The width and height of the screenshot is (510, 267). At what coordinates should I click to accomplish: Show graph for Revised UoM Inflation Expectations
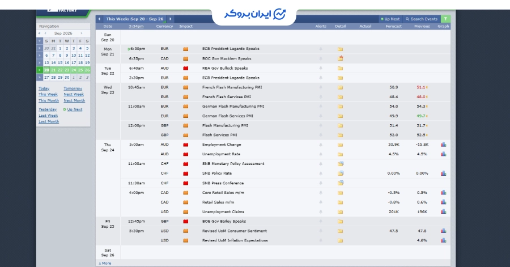click(443, 240)
